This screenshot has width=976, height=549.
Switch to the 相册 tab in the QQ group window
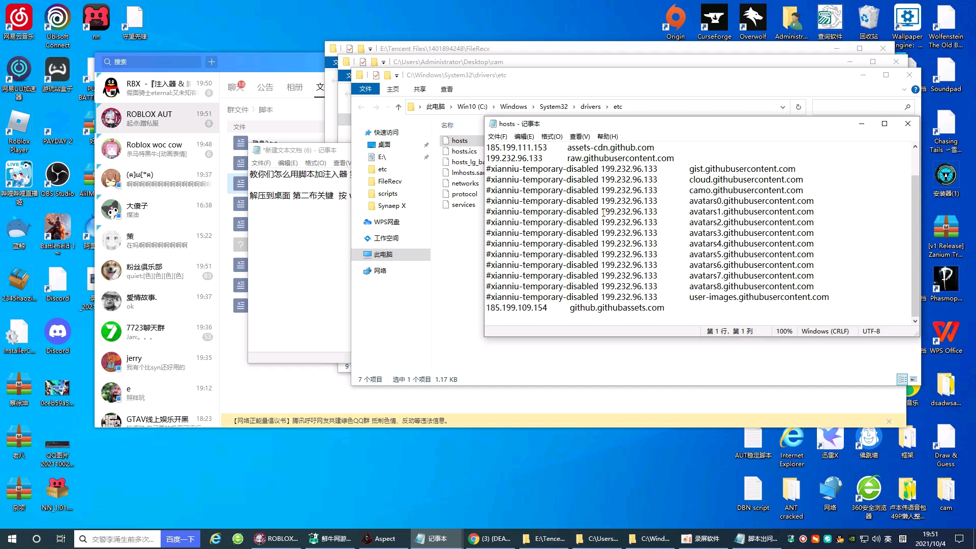click(x=294, y=87)
